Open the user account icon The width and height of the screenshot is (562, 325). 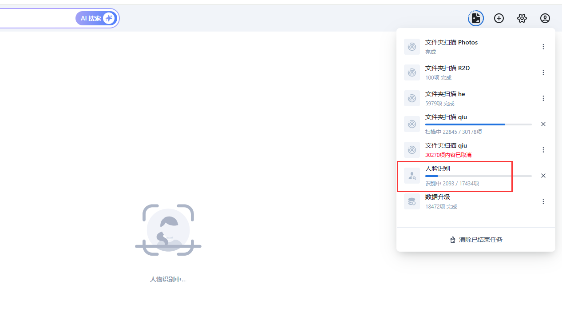click(545, 18)
